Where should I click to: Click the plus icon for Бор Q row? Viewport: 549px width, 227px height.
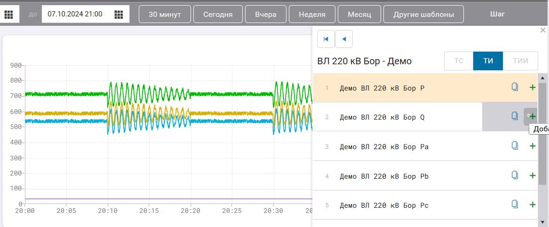pyautogui.click(x=533, y=117)
